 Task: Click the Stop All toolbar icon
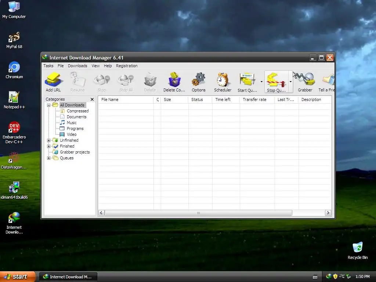pyautogui.click(x=126, y=82)
